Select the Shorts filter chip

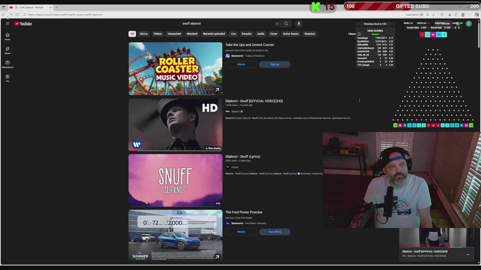click(144, 34)
